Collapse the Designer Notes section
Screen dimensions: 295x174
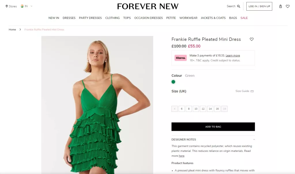[x=254, y=139]
